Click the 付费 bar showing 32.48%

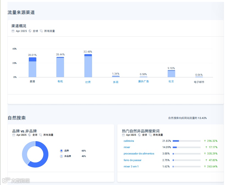coord(88,66)
